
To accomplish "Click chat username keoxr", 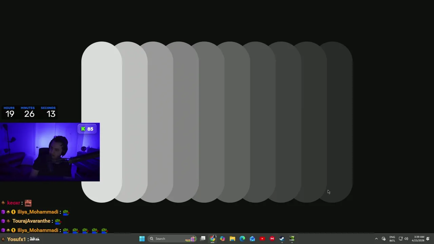I will (14, 203).
